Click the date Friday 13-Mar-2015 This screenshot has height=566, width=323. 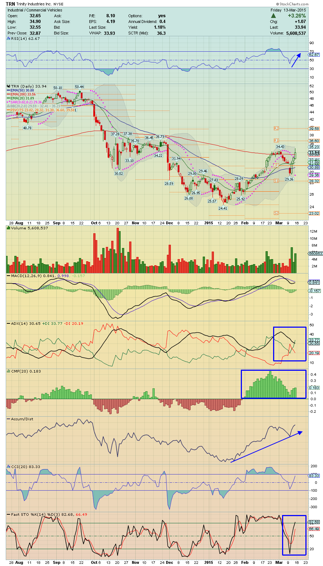[x=288, y=10]
